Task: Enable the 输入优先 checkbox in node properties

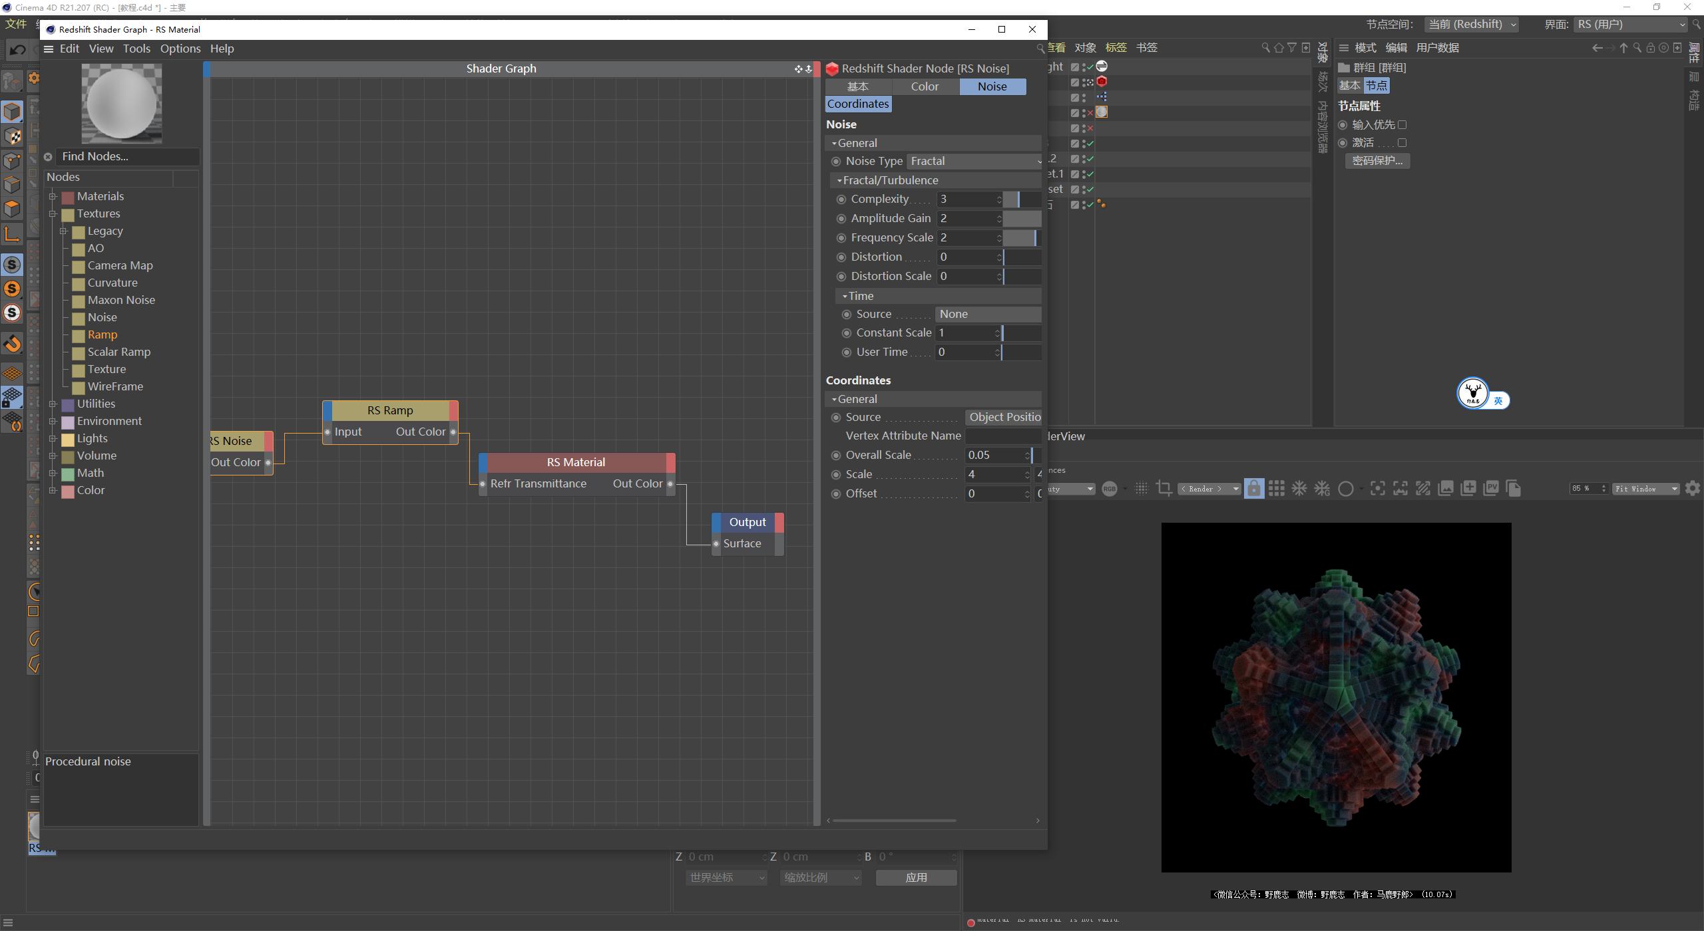Action: point(1403,124)
